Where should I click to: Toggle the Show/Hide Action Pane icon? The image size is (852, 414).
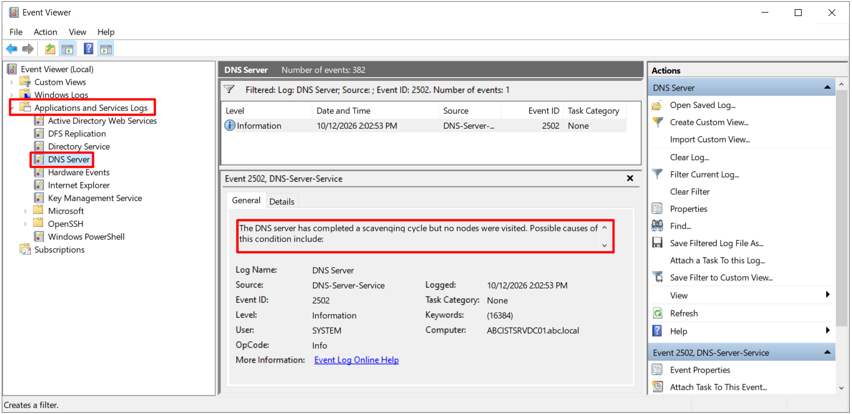click(x=106, y=49)
